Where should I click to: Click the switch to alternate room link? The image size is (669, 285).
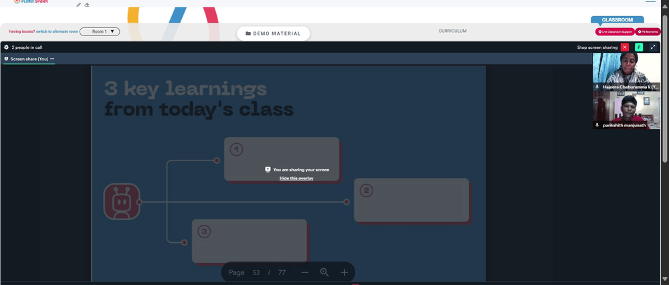click(x=57, y=31)
